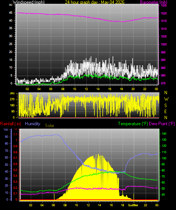The height and width of the screenshot is (210, 176).
Task: Click the W compass label on wind direction chart
Action: (166, 99)
